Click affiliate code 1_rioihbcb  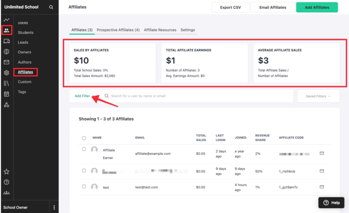[x=287, y=171]
